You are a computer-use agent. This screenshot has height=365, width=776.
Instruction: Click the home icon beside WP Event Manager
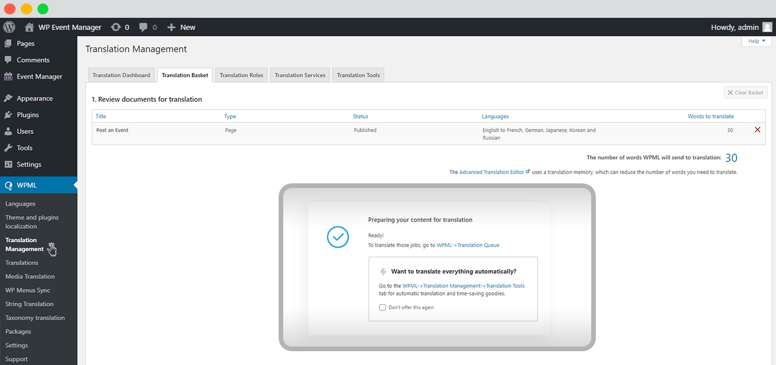click(x=29, y=27)
